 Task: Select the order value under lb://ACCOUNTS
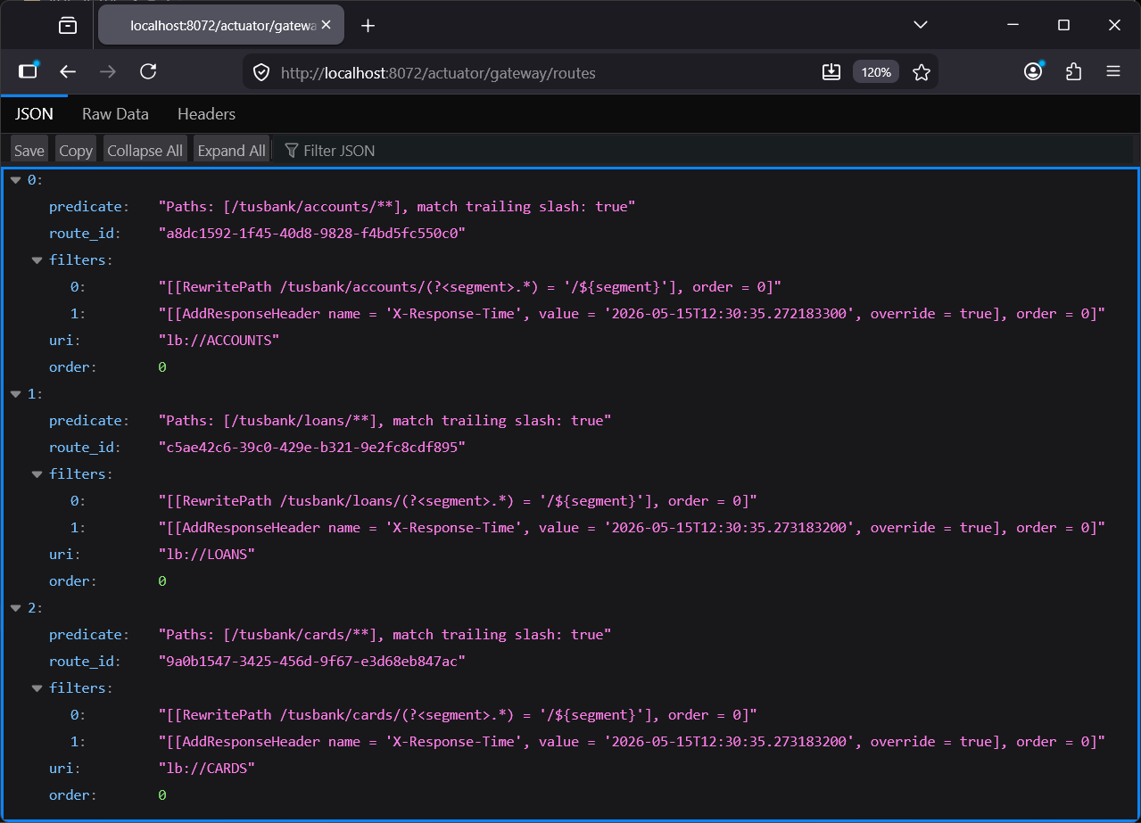pyautogui.click(x=162, y=367)
